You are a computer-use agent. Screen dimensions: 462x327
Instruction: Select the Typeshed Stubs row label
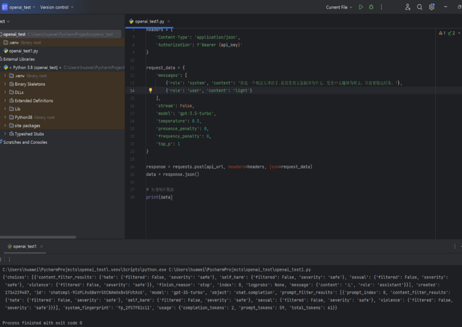click(x=29, y=134)
